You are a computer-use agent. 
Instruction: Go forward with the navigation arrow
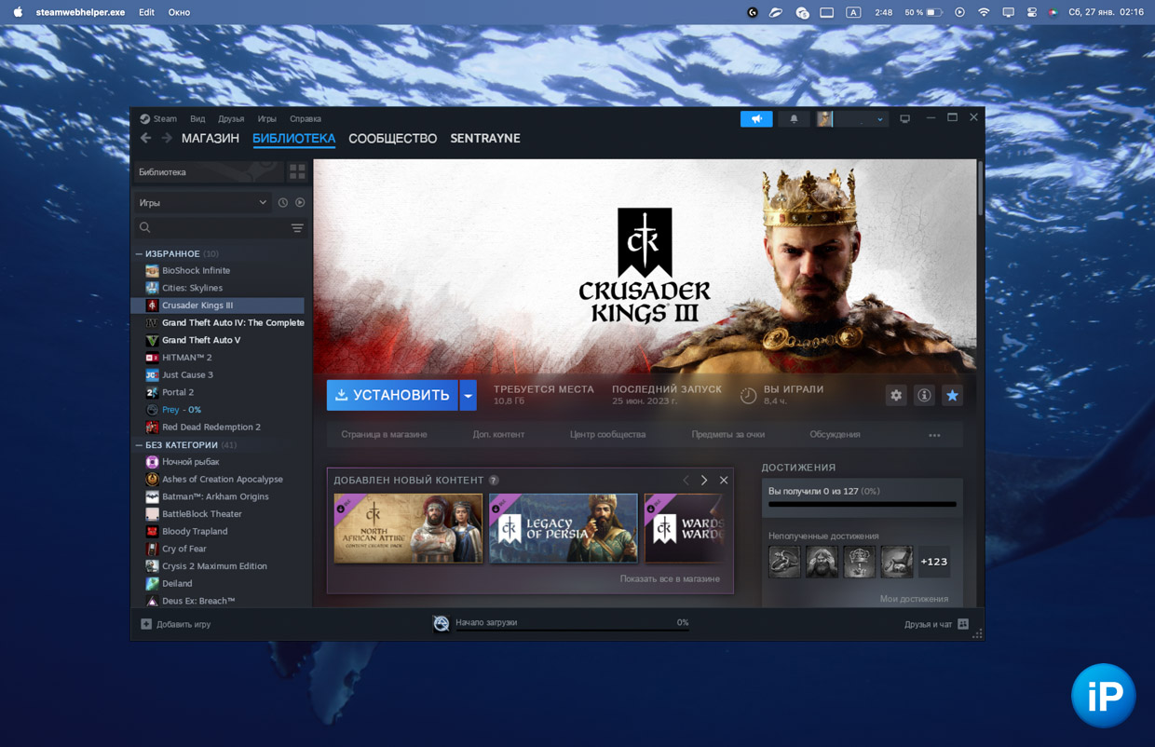point(167,138)
